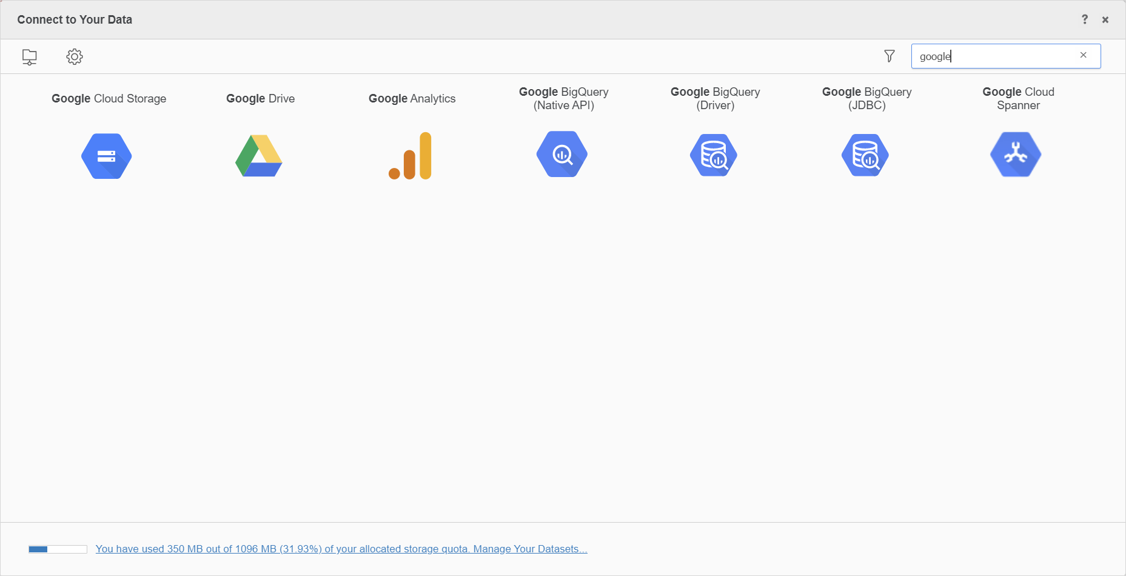Close the Connect to Your Data dialog
The image size is (1126, 576).
pos(1105,19)
